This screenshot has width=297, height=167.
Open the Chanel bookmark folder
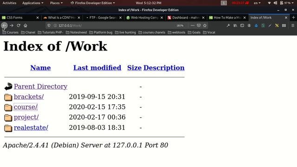[28, 32]
